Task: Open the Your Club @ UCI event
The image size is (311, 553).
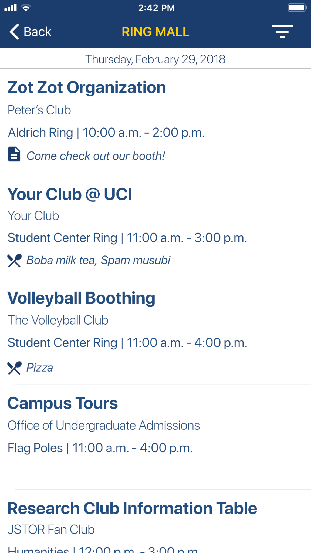Action: (70, 194)
